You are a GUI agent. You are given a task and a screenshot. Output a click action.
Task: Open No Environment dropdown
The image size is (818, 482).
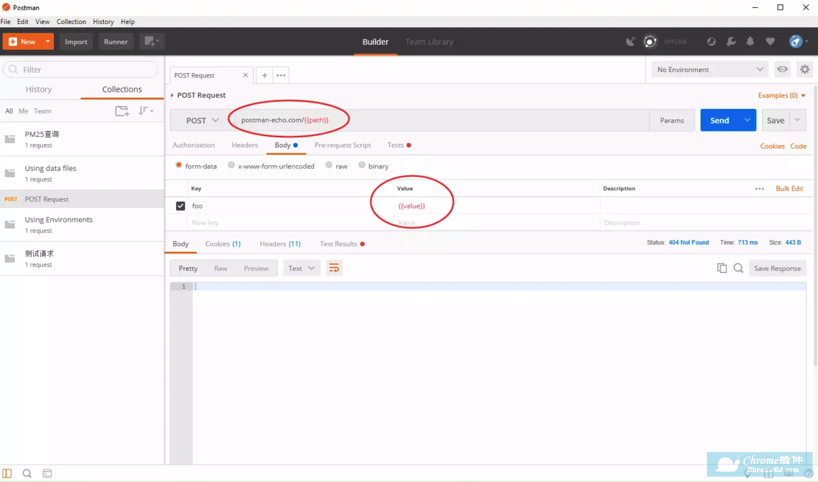click(710, 69)
